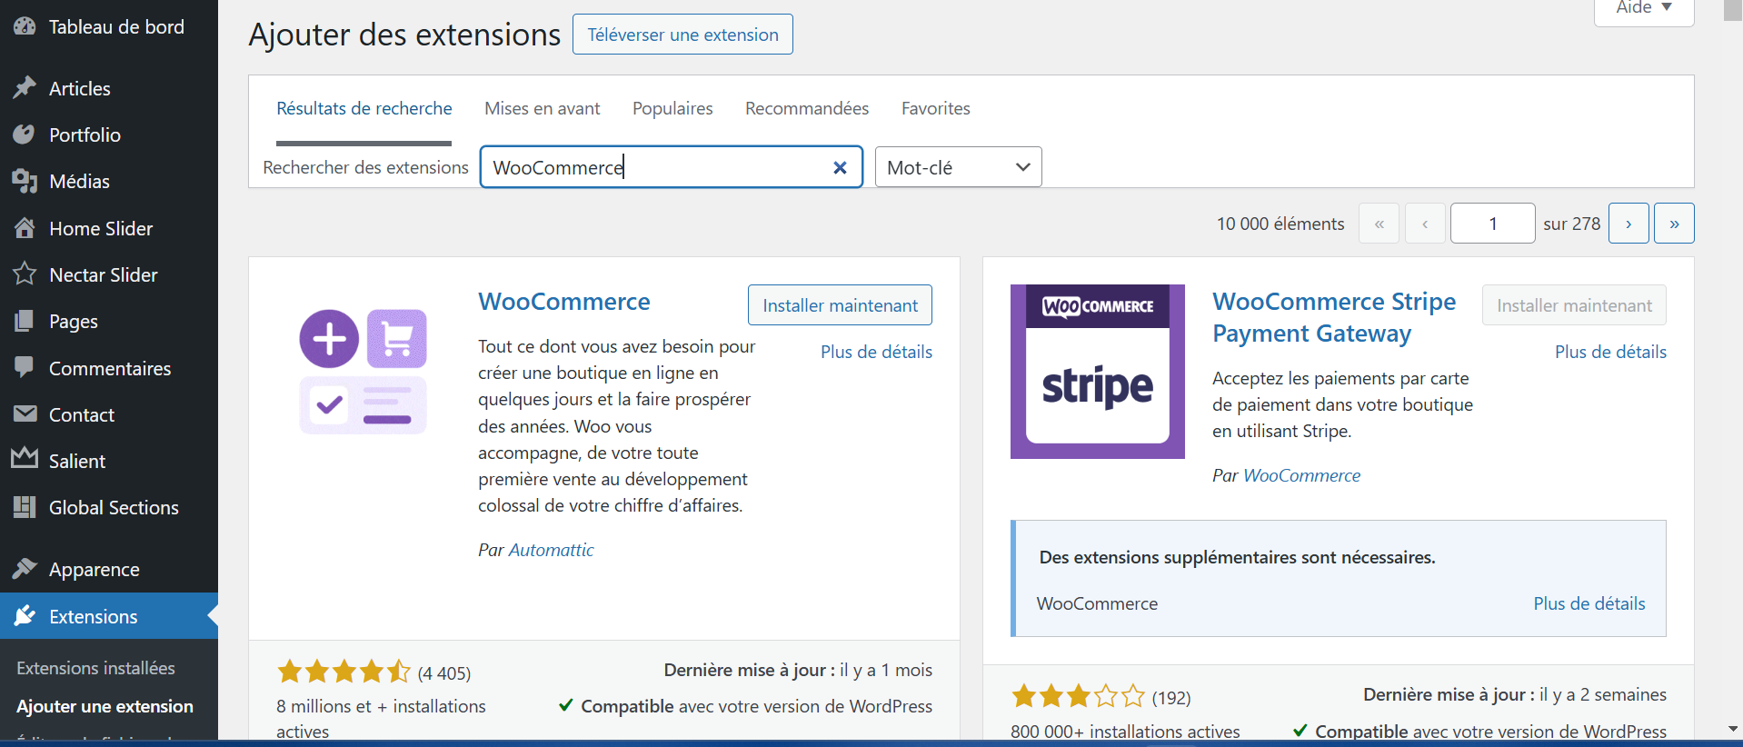Click the current page number field

coord(1492,224)
